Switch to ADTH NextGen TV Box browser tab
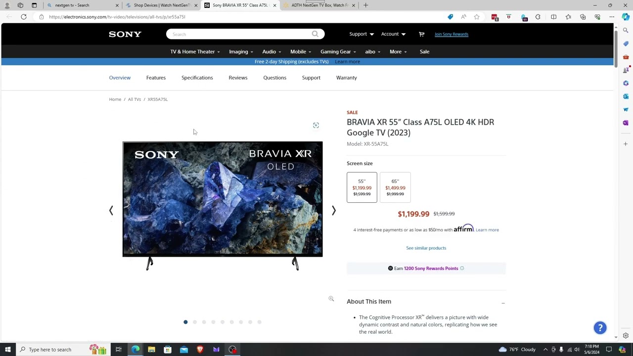The height and width of the screenshot is (356, 633). (319, 5)
